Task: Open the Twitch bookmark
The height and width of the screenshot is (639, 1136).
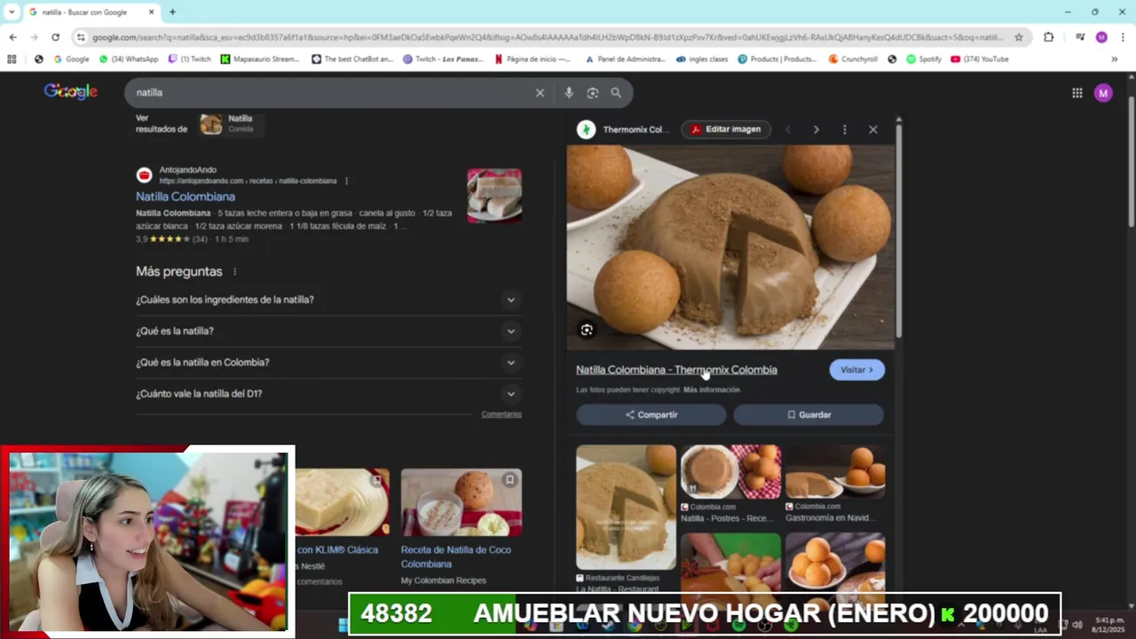Action: coord(190,59)
